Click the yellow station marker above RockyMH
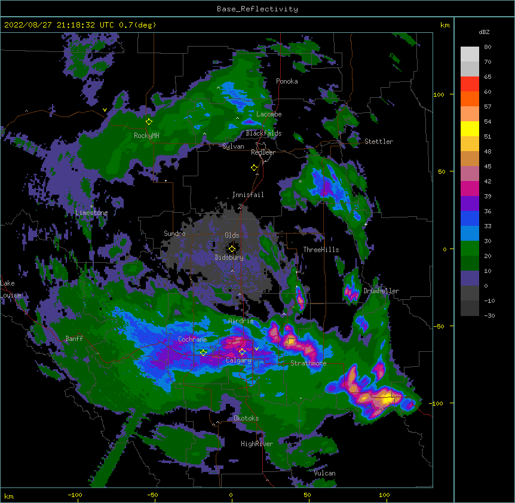This screenshot has width=515, height=503. coord(149,121)
